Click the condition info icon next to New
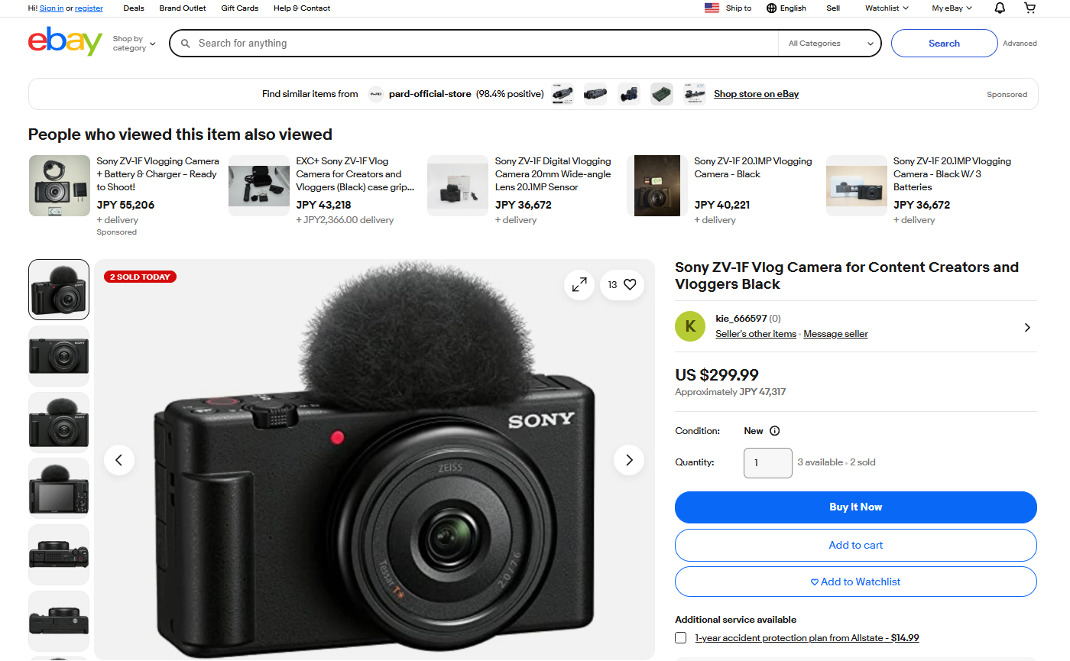The image size is (1070, 661). click(774, 430)
